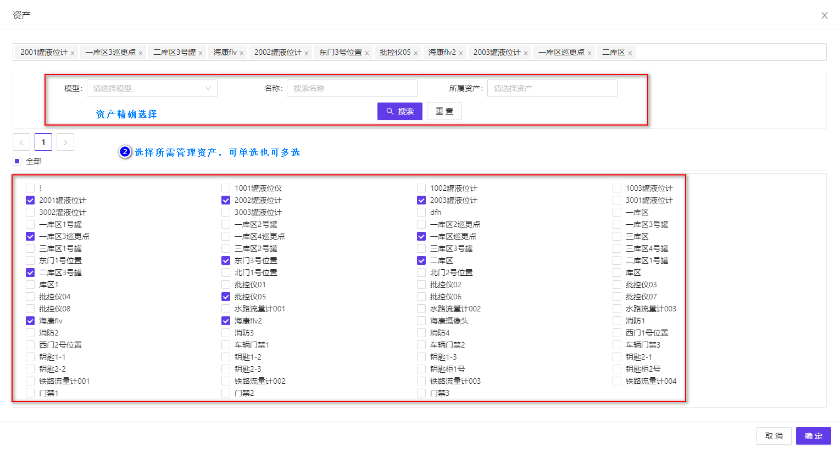The width and height of the screenshot is (840, 449).
Task: Remove the 二库区 tag
Action: click(x=630, y=53)
